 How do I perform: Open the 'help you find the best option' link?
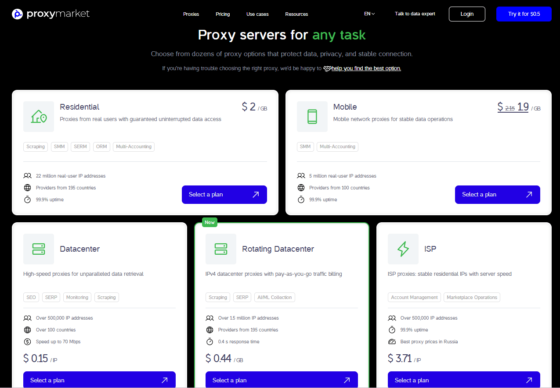[366, 68]
